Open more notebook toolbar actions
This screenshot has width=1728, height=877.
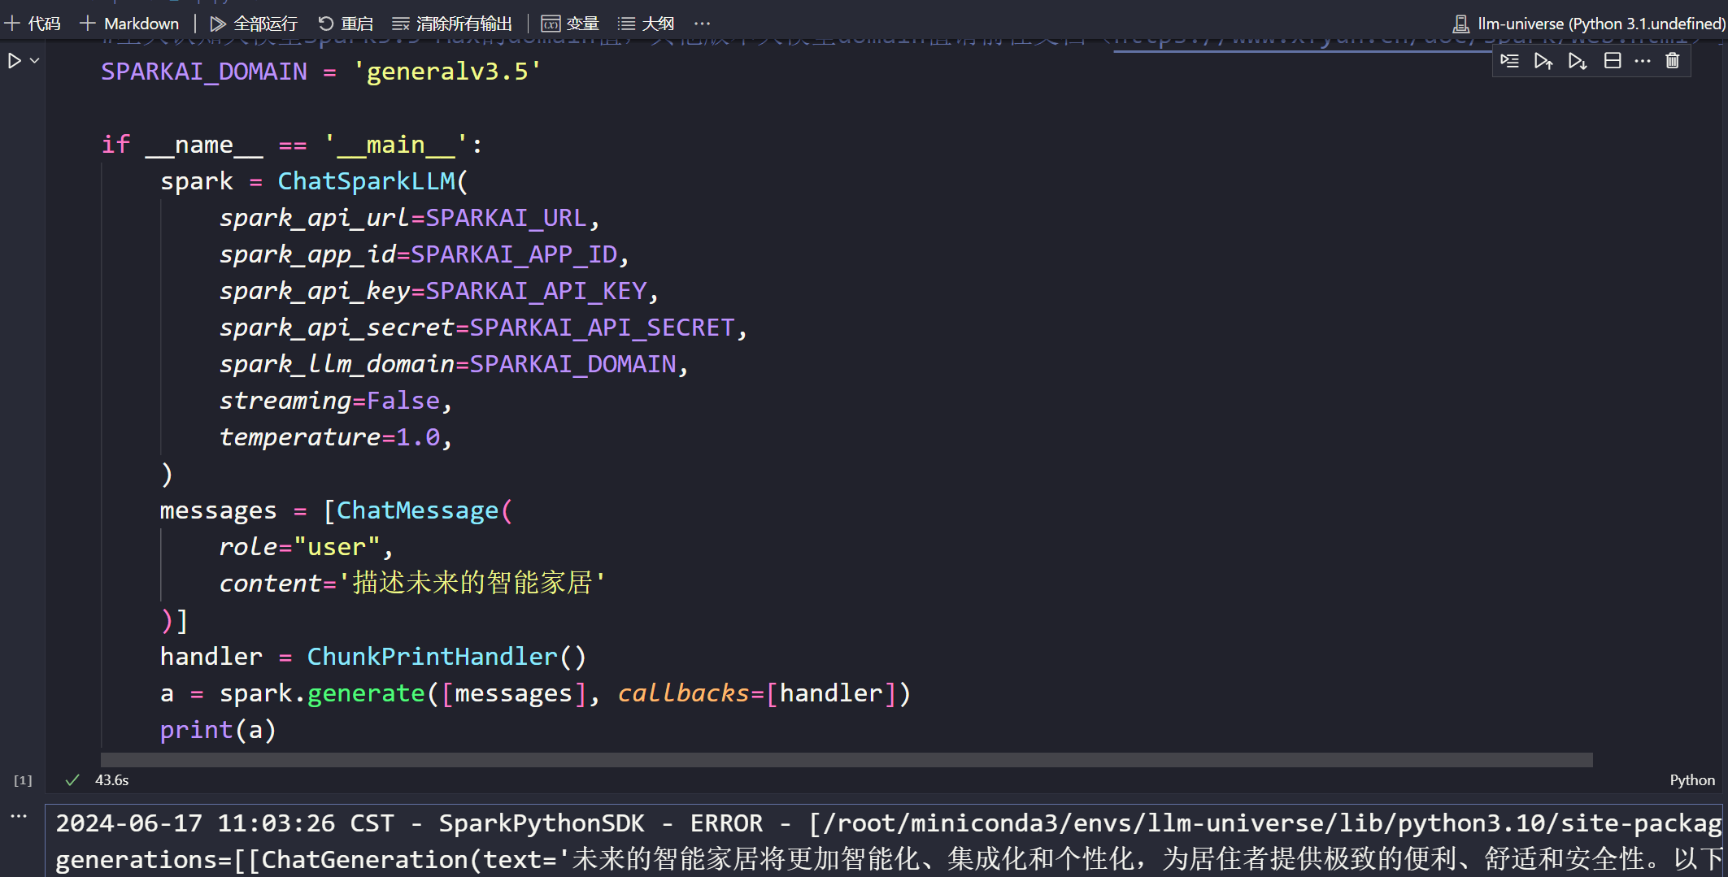pyautogui.click(x=702, y=24)
